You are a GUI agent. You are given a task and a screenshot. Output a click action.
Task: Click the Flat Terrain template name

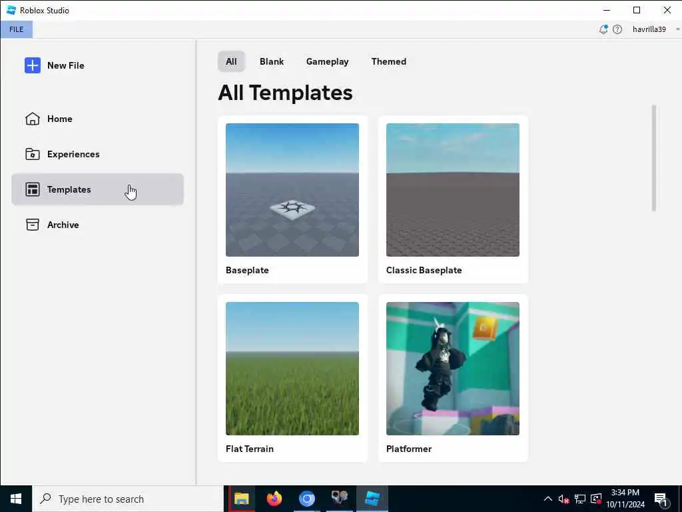[x=250, y=449]
